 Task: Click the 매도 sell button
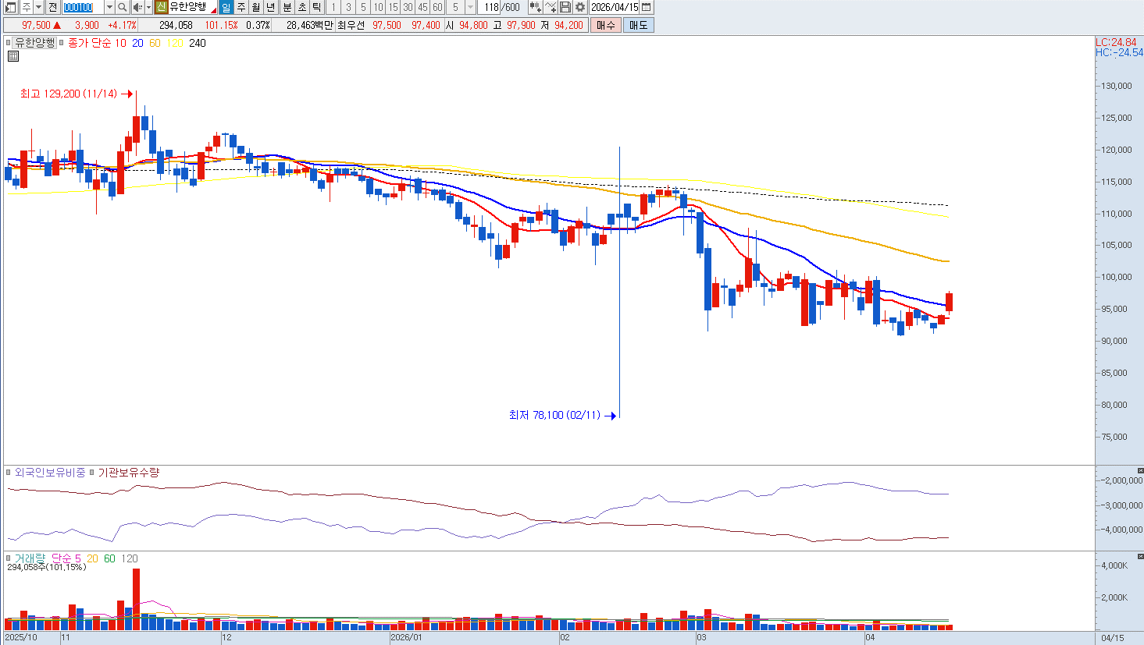[x=638, y=25]
